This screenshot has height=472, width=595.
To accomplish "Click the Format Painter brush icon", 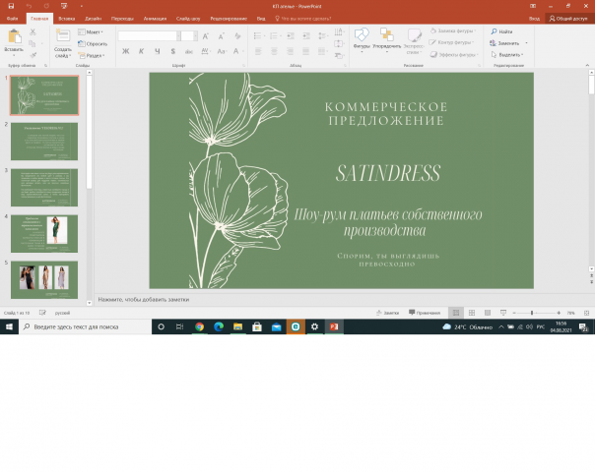I will coord(33,55).
